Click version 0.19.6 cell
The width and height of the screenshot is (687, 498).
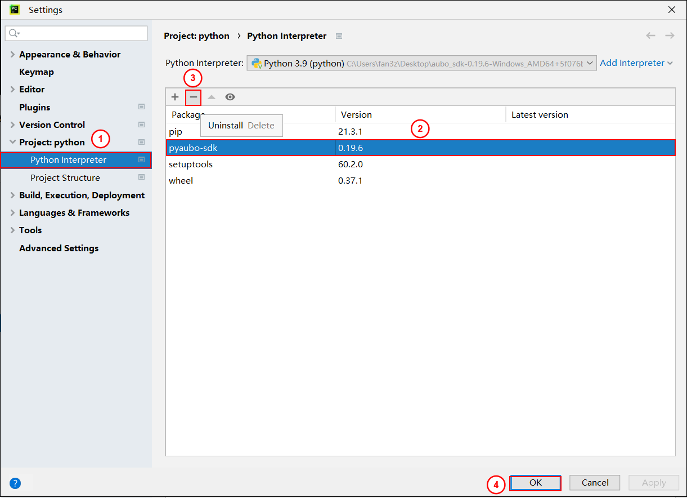351,148
